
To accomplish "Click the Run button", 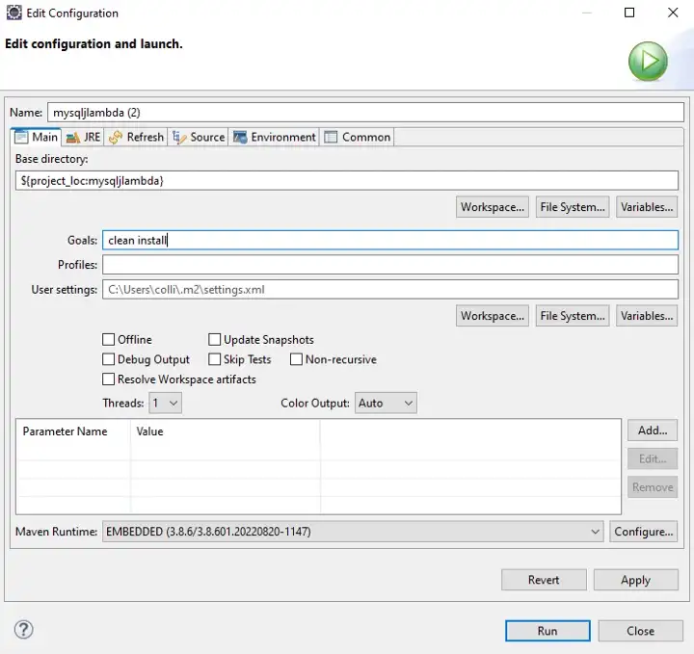I will 547,631.
